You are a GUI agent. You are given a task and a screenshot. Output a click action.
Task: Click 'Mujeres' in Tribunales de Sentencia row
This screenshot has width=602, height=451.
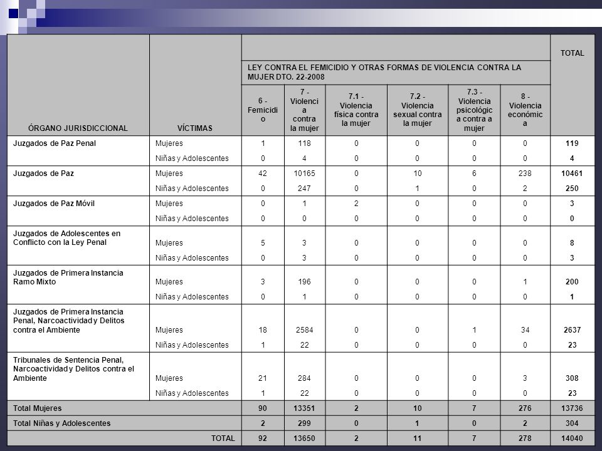pyautogui.click(x=169, y=378)
